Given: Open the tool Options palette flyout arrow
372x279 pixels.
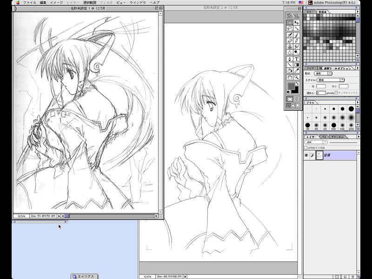Looking at the screenshot, I should (358, 68).
